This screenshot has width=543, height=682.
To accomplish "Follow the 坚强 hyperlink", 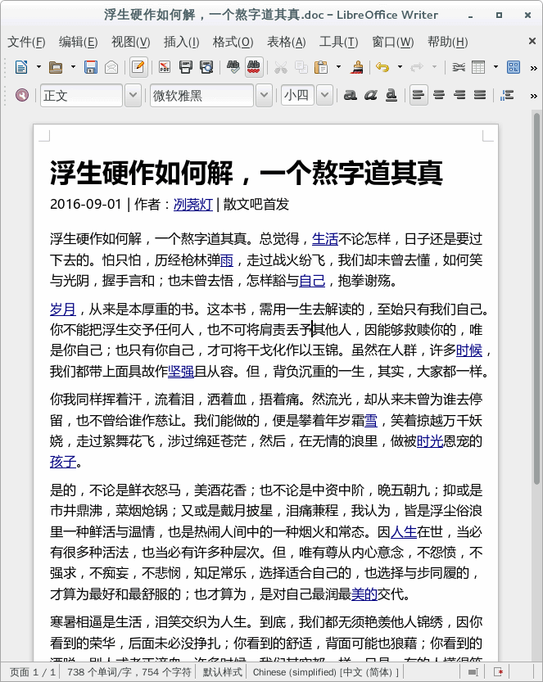I will (x=181, y=372).
